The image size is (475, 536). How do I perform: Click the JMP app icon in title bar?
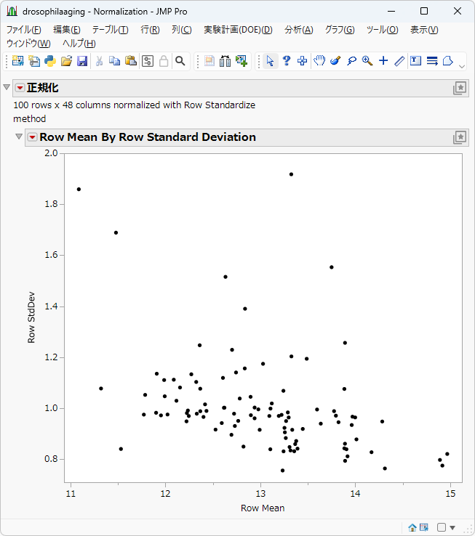12,12
